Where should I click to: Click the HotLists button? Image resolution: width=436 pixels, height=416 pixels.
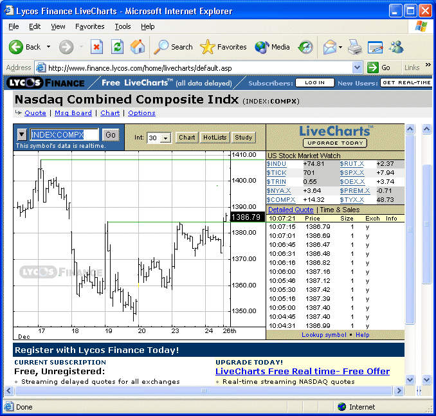tap(215, 138)
